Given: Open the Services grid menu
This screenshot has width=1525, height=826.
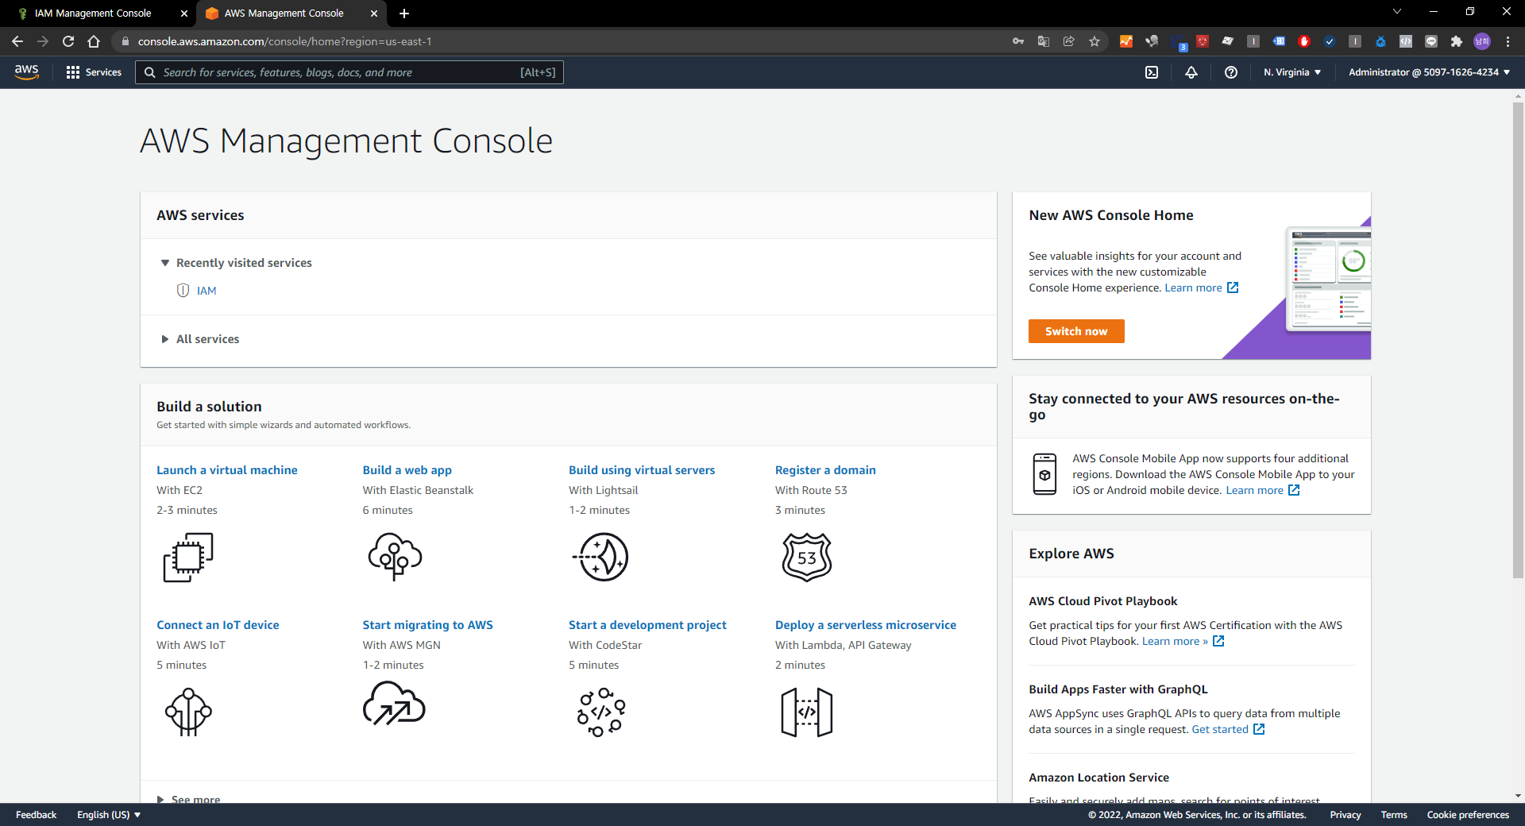Looking at the screenshot, I should coord(94,72).
